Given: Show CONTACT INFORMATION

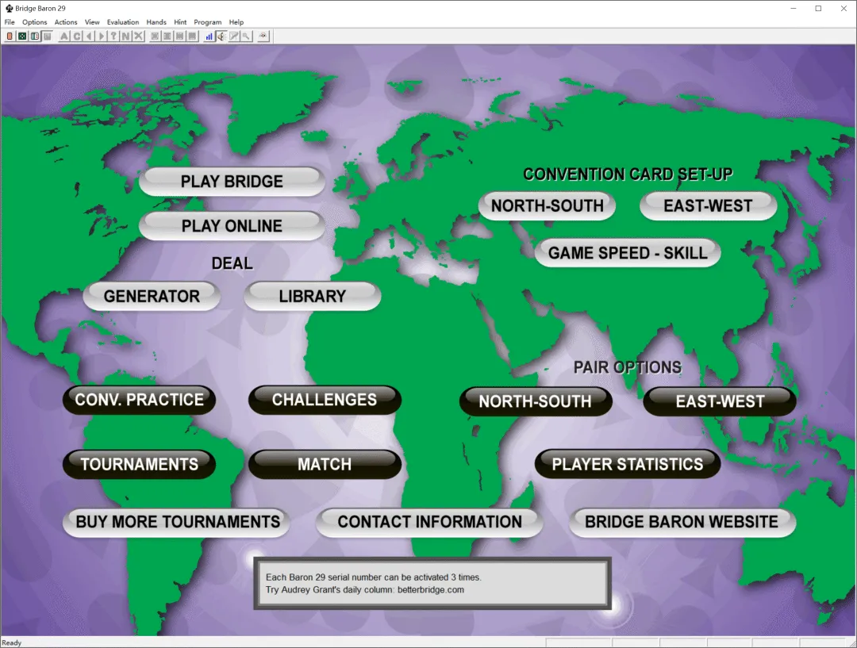Looking at the screenshot, I should pos(429,523).
